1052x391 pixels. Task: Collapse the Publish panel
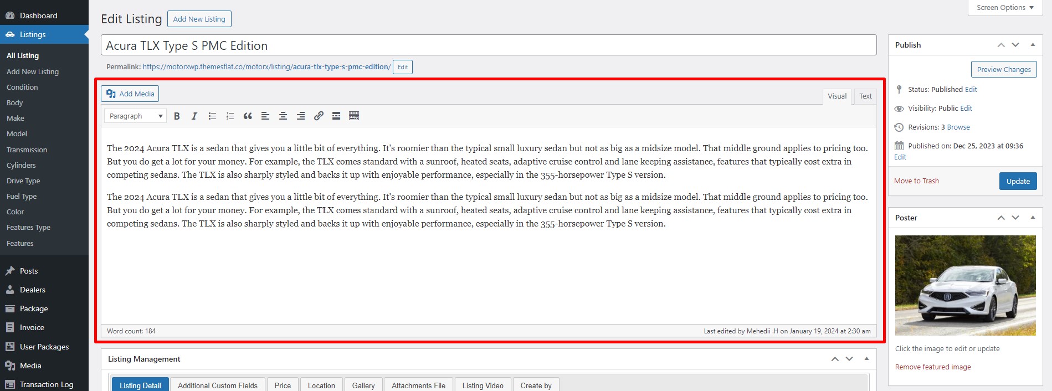click(x=1033, y=45)
